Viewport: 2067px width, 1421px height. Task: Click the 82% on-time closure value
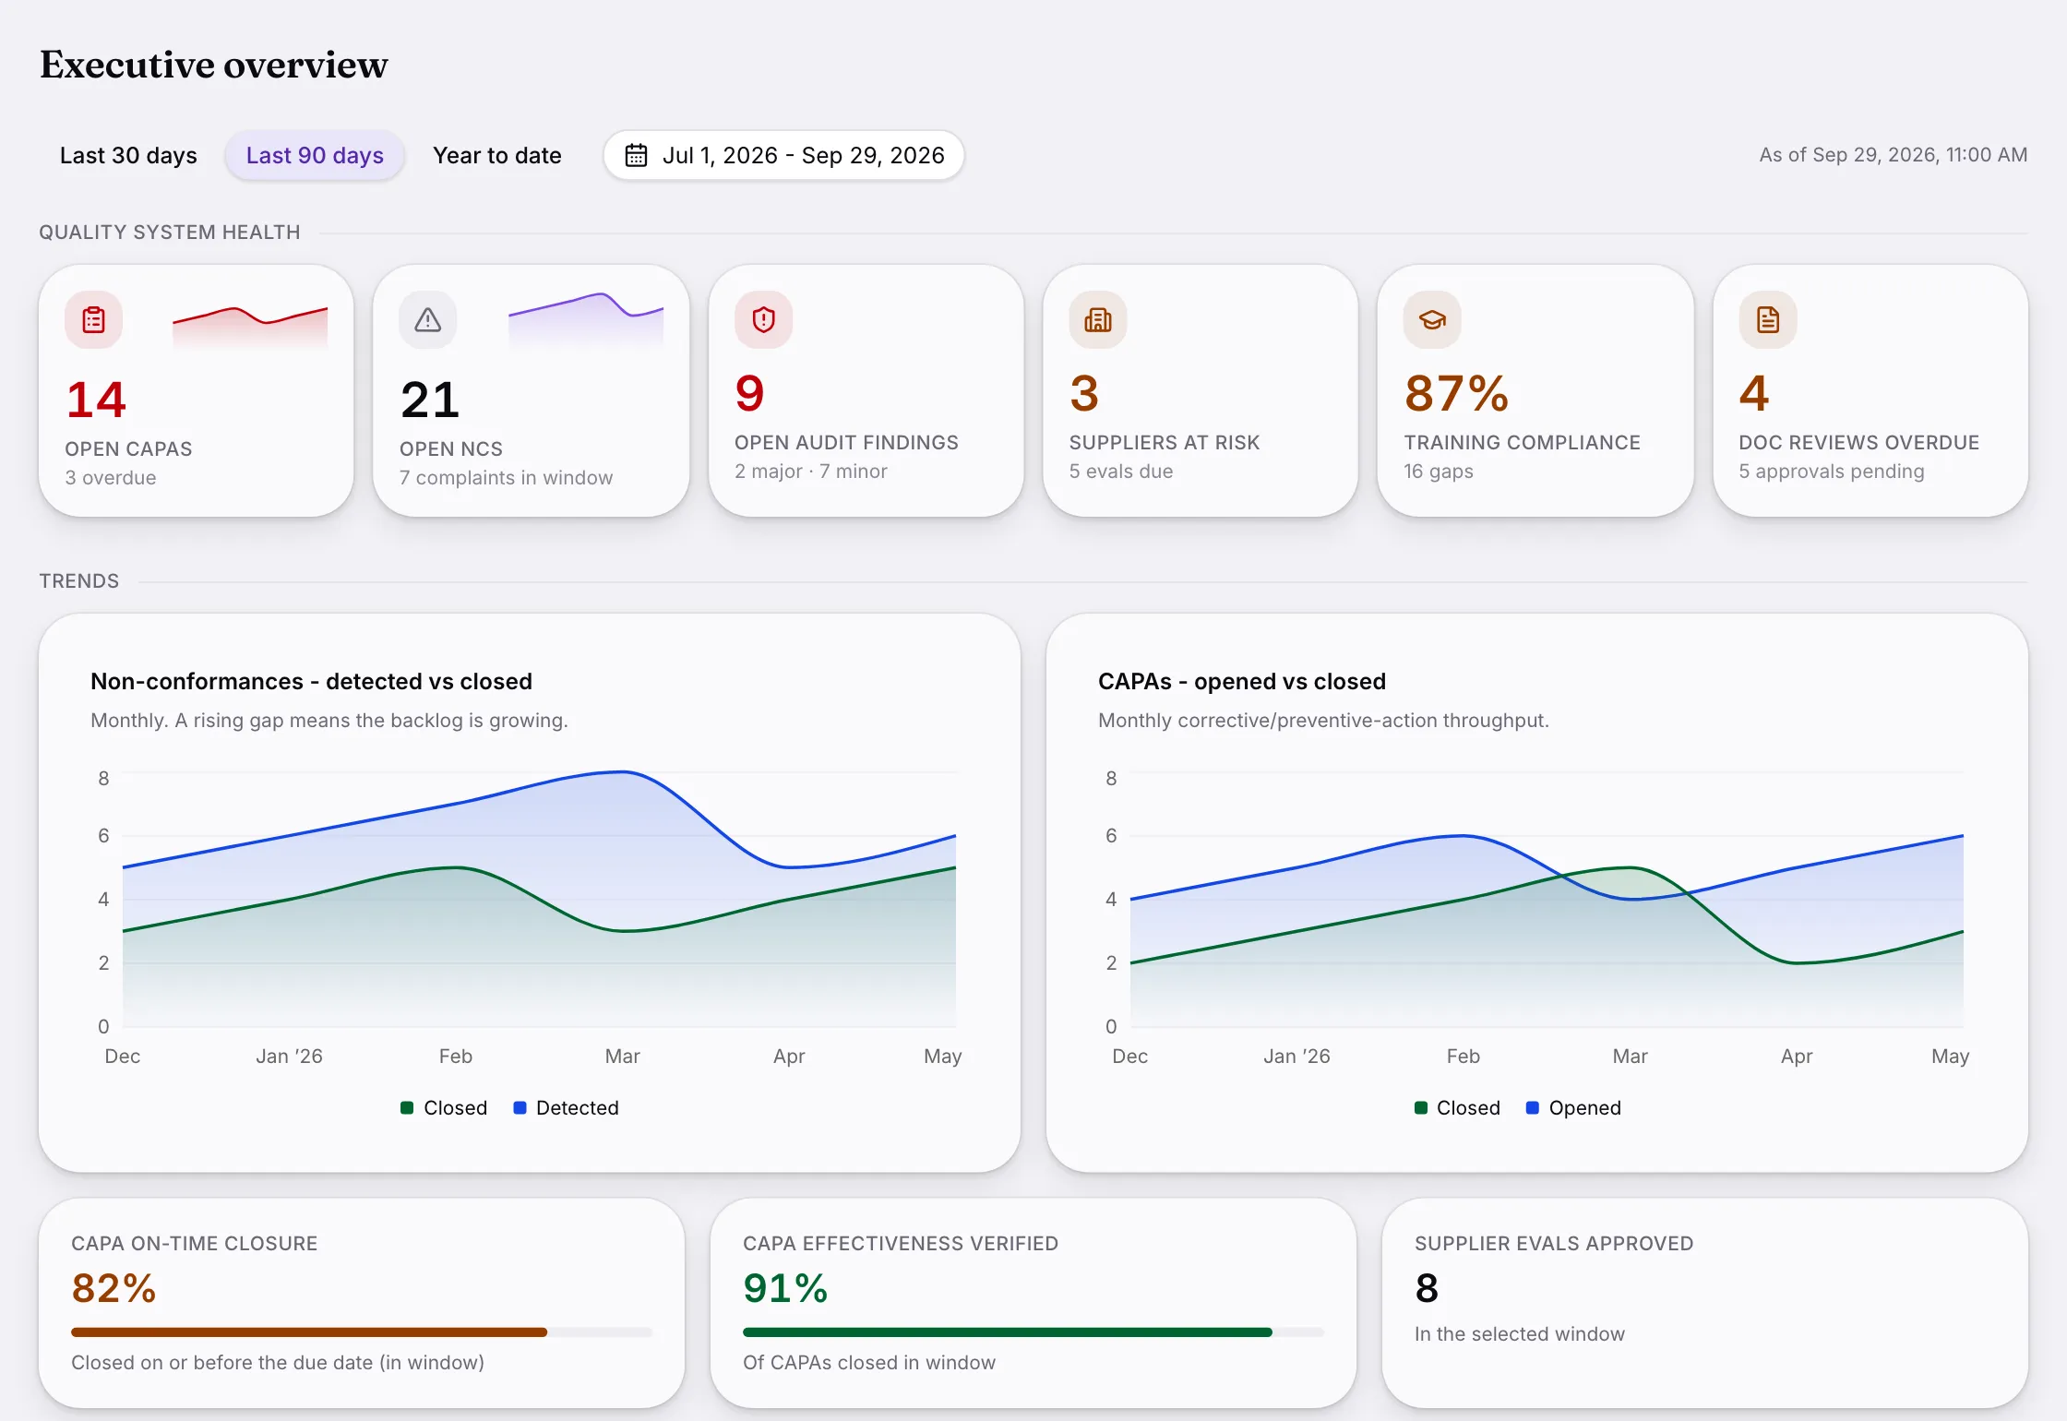coord(114,1288)
